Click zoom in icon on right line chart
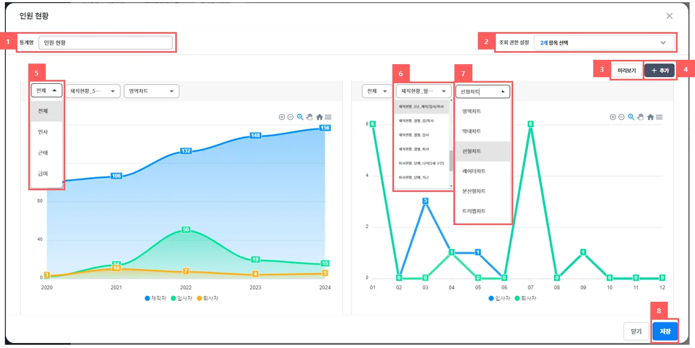Image resolution: width=695 pixels, height=348 pixels. click(613, 117)
